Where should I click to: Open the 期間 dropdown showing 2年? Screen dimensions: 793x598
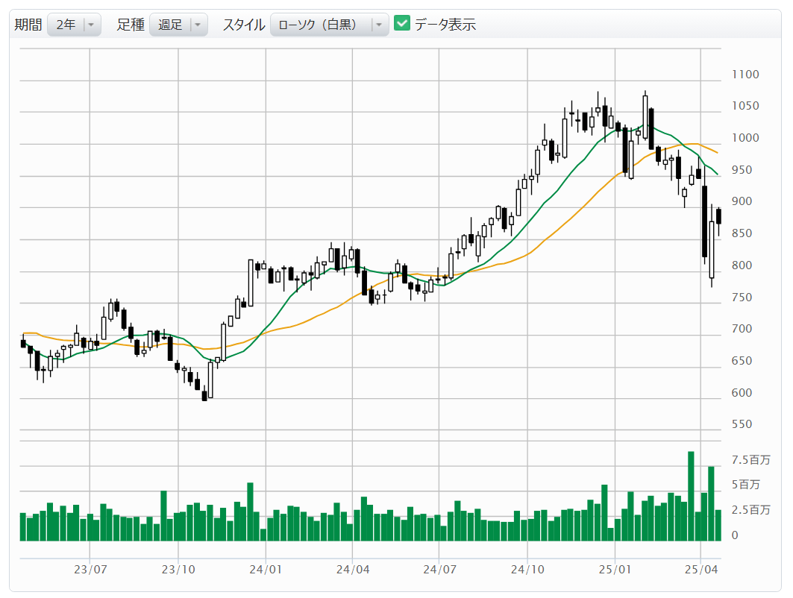(x=73, y=25)
